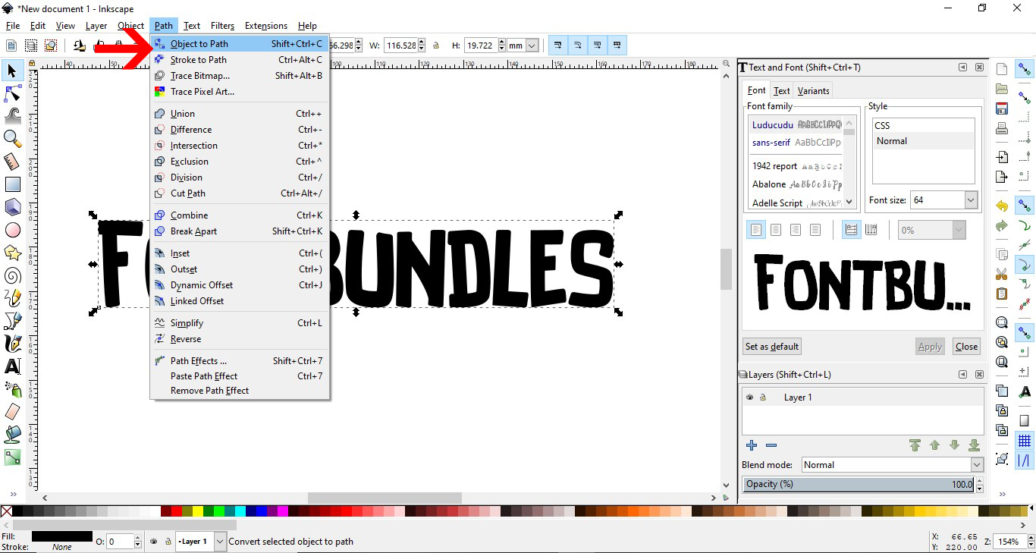Click the Open folder icon in right toolbar
Screen dimensions: 1036x553
1002,89
